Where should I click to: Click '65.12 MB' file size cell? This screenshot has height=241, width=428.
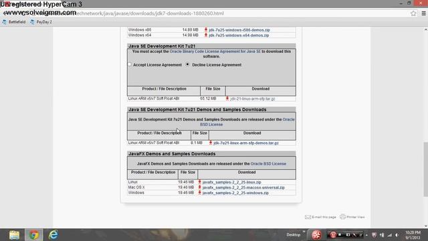click(x=208, y=98)
